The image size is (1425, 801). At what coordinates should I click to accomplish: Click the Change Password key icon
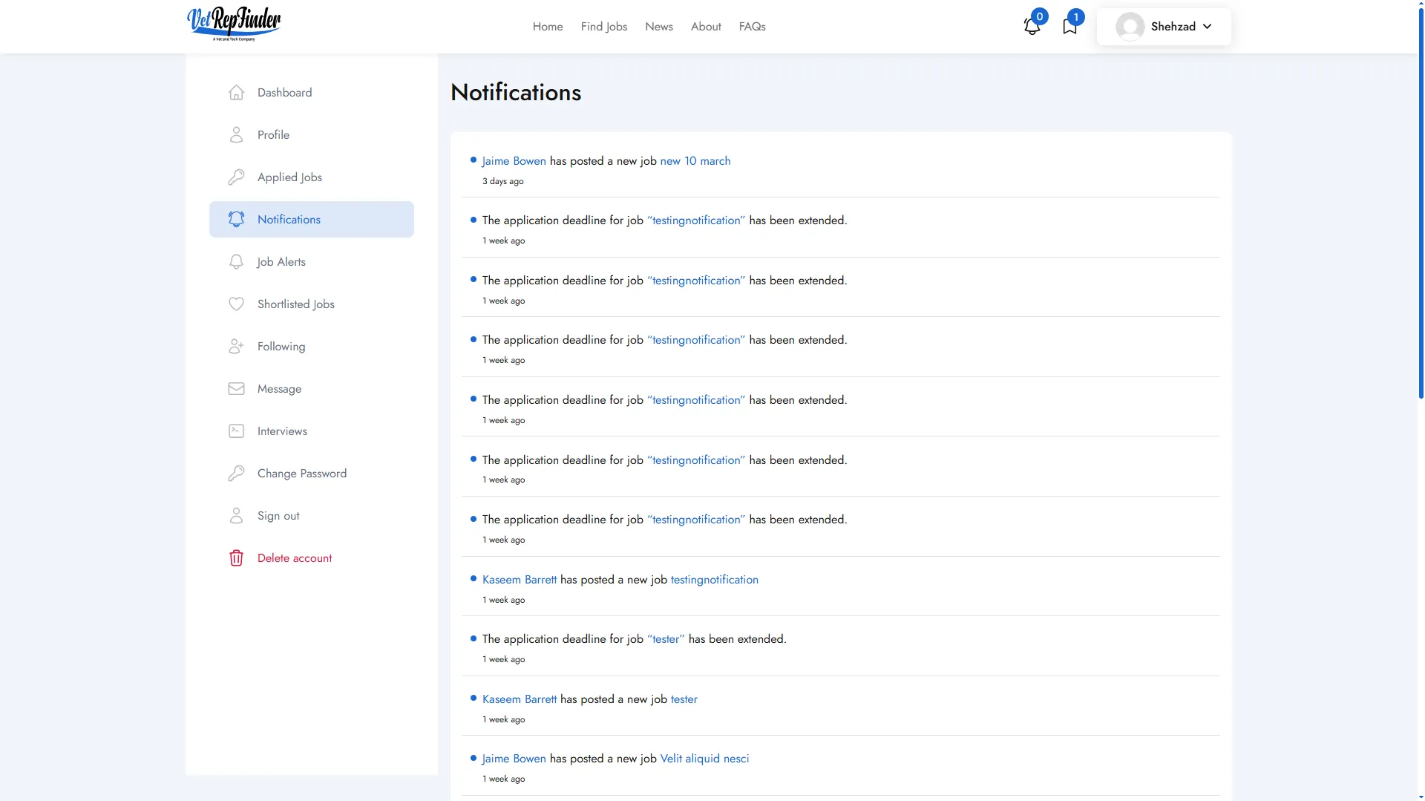click(236, 474)
